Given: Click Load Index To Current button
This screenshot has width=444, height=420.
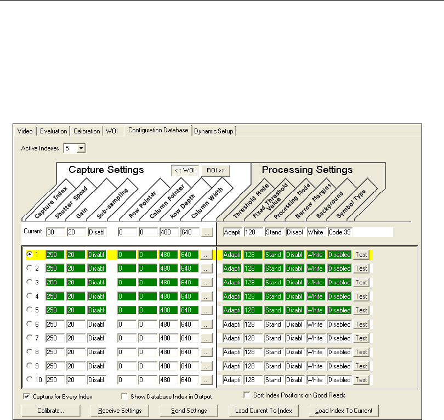Looking at the screenshot, I should (x=344, y=411).
